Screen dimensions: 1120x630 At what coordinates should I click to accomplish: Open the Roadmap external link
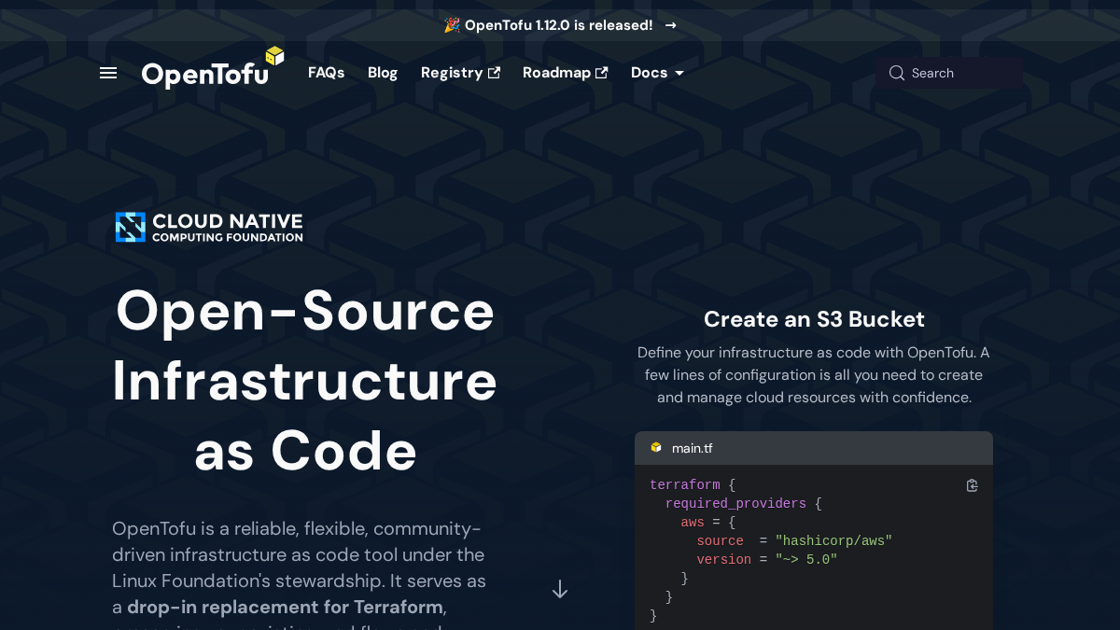pyautogui.click(x=565, y=73)
